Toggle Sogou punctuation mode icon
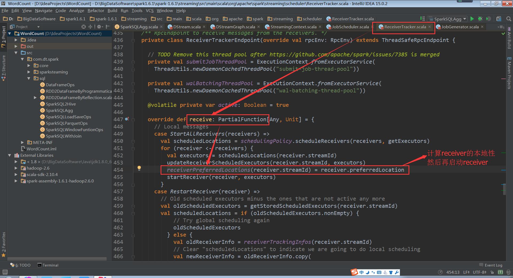 click(x=373, y=272)
